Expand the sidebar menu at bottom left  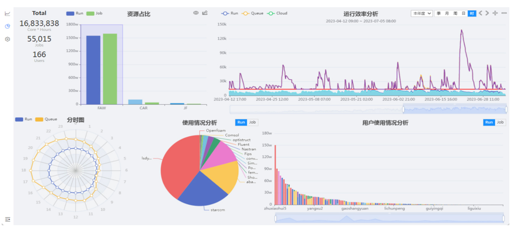coord(7,219)
